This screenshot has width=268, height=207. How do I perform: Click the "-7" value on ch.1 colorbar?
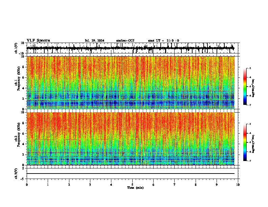(x=249, y=105)
